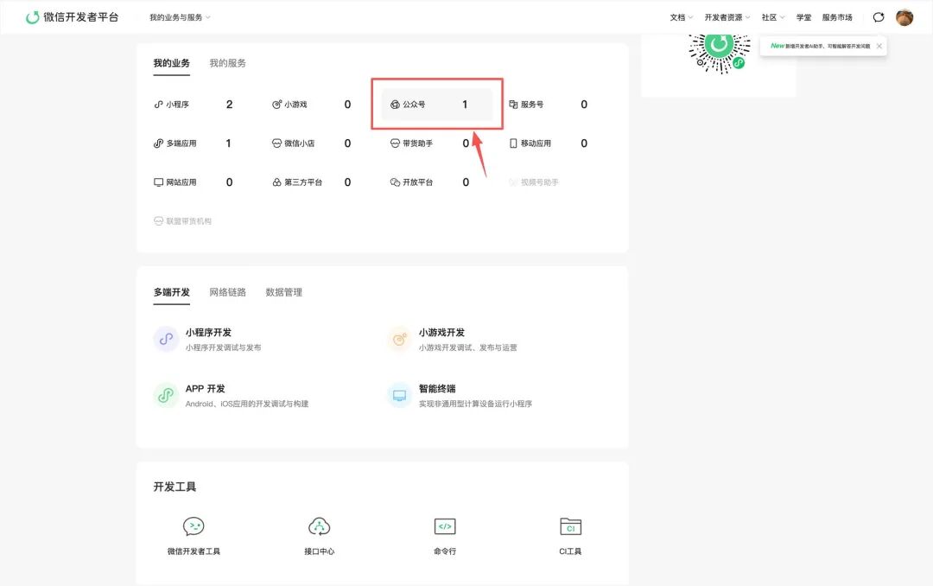Open the user avatar in top right

pos(904,17)
